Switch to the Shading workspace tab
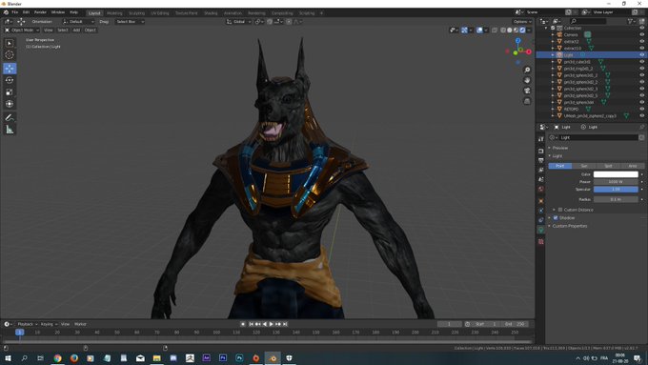The image size is (648, 365). tap(211, 13)
